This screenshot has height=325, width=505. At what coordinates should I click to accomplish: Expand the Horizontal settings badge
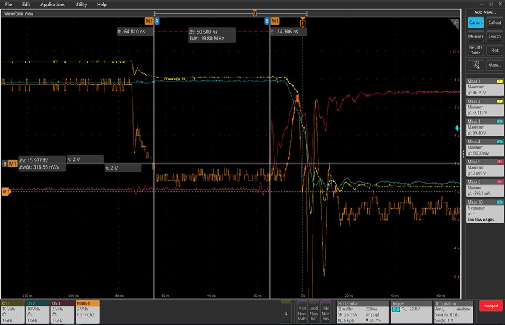pyautogui.click(x=362, y=312)
